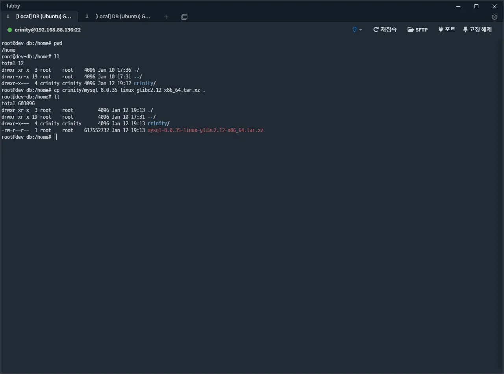Click the lightbulb icon in the session toolbar
Screen dimensions: 504x374
pos(354,30)
